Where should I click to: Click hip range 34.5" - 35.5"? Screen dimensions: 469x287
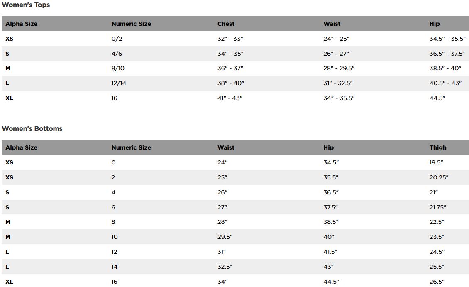[447, 39]
